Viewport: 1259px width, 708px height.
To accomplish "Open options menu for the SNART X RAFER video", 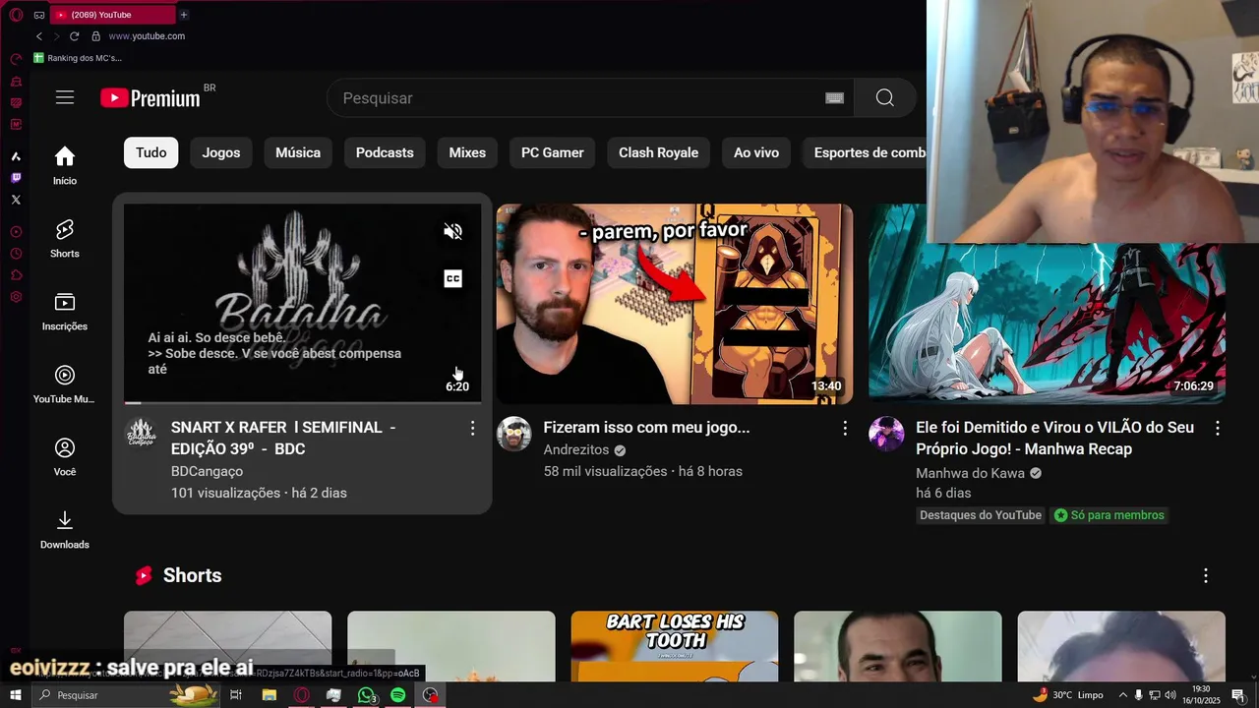I will pos(472,428).
